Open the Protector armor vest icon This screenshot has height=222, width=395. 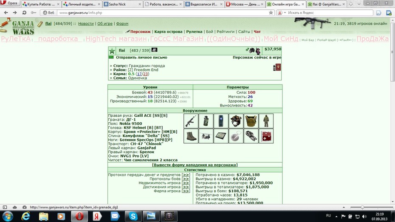click(251, 121)
